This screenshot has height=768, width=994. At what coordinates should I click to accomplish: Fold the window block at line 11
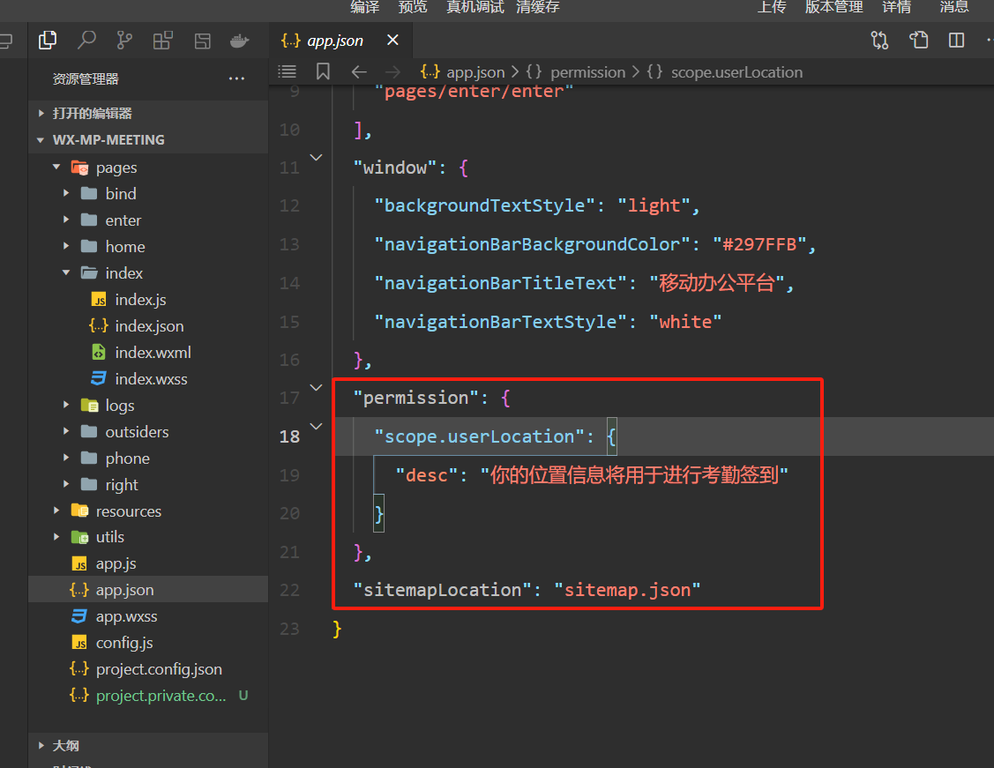coord(316,157)
